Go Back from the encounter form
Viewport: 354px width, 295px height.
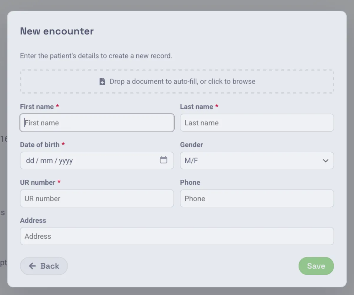pyautogui.click(x=44, y=266)
